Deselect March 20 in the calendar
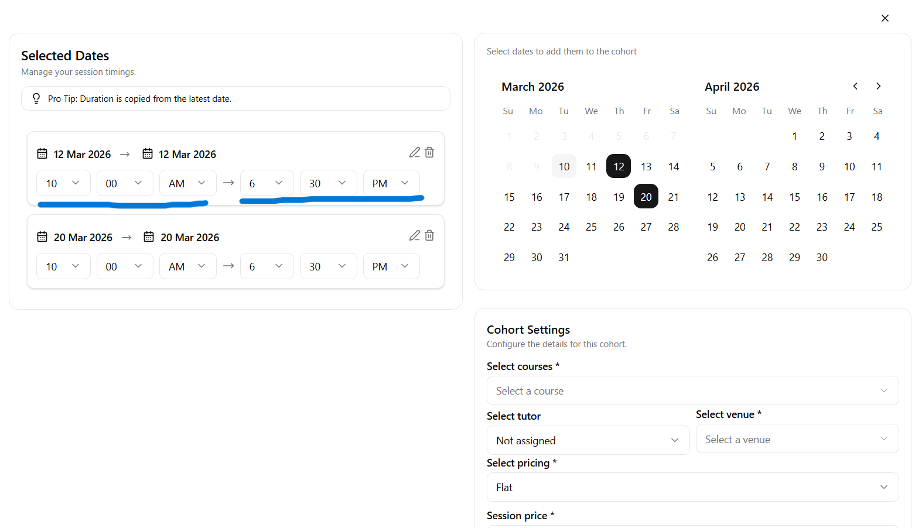 pyautogui.click(x=646, y=197)
